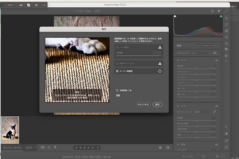Toggle ライト panel visibility eye
Screen dimensions: 239x159
coord(217,60)
